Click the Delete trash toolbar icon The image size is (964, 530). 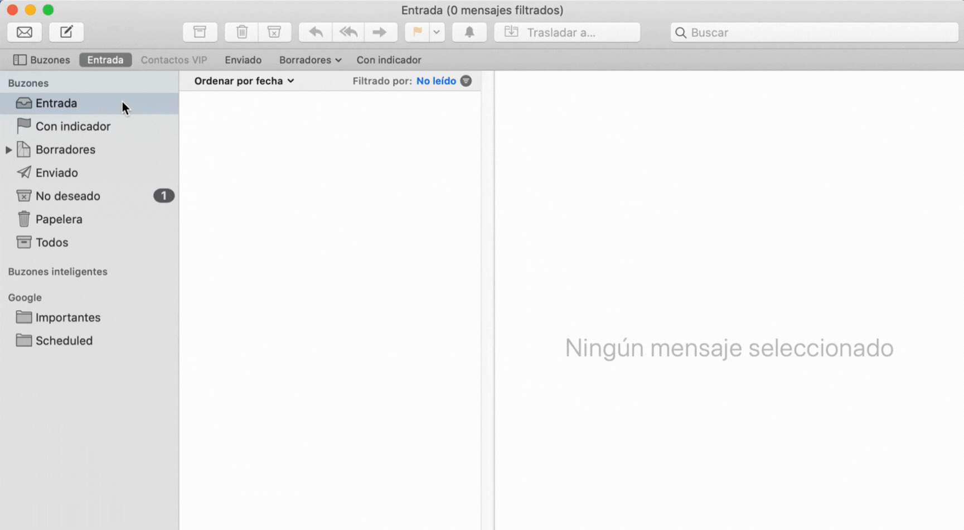point(242,32)
